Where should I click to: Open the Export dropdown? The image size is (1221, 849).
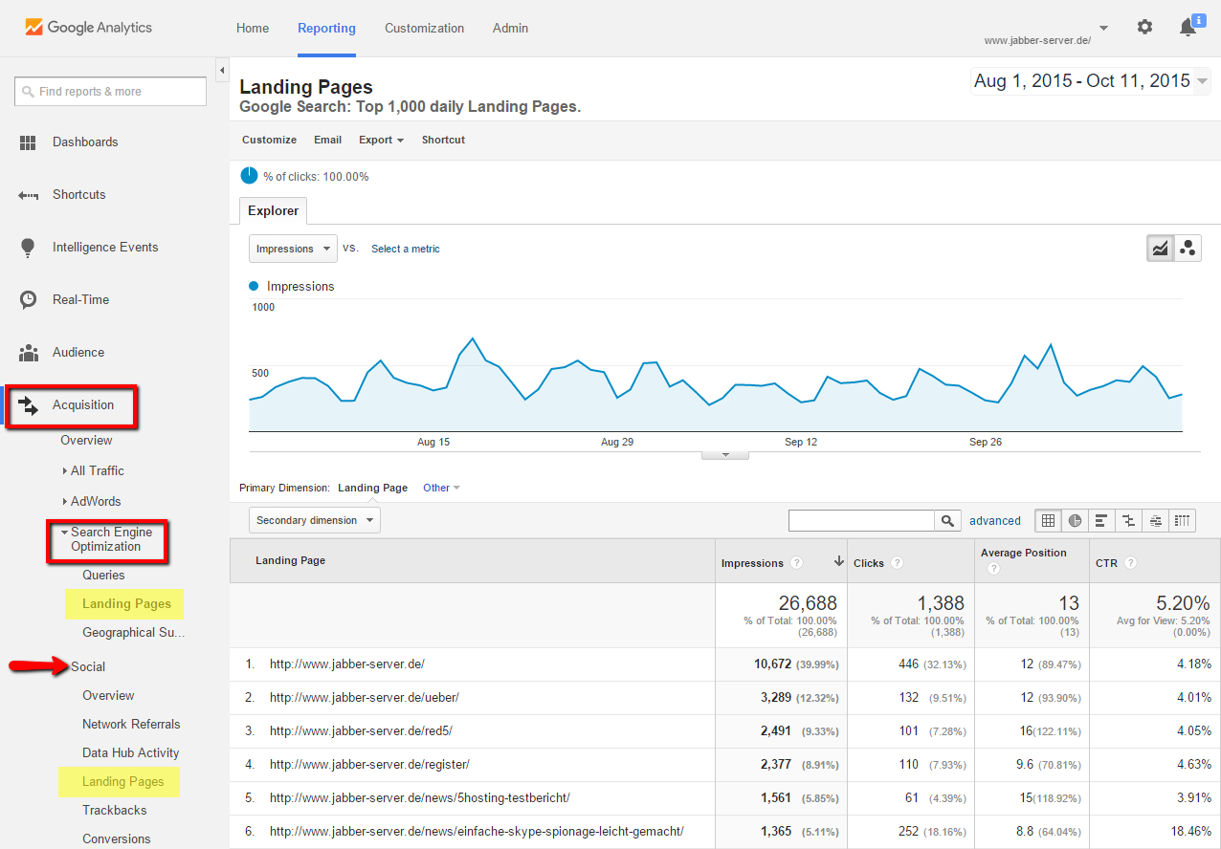coord(381,140)
